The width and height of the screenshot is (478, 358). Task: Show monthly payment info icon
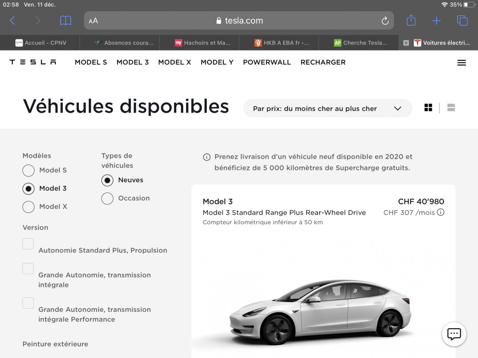click(441, 212)
